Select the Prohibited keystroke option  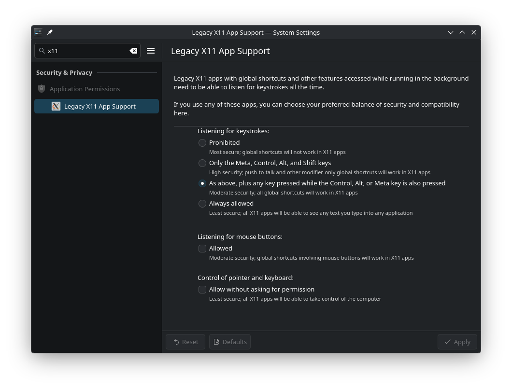(x=202, y=142)
